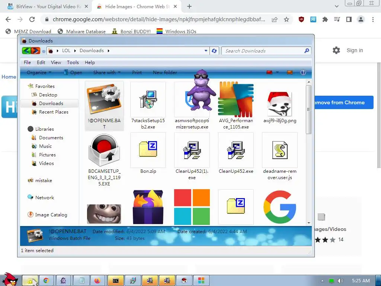
Task: Select 7stacksSetup15b2.exe installer icon
Action: pos(148,99)
